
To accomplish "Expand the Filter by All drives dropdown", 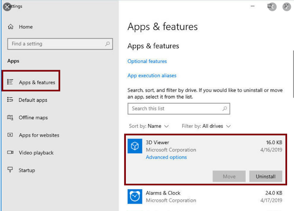I will (206, 126).
